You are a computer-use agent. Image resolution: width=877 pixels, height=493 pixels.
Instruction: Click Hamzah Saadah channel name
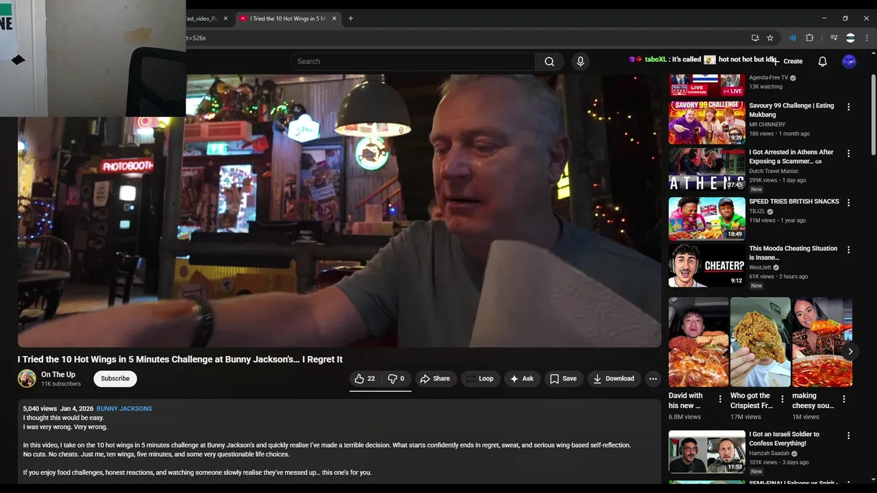coord(769,453)
